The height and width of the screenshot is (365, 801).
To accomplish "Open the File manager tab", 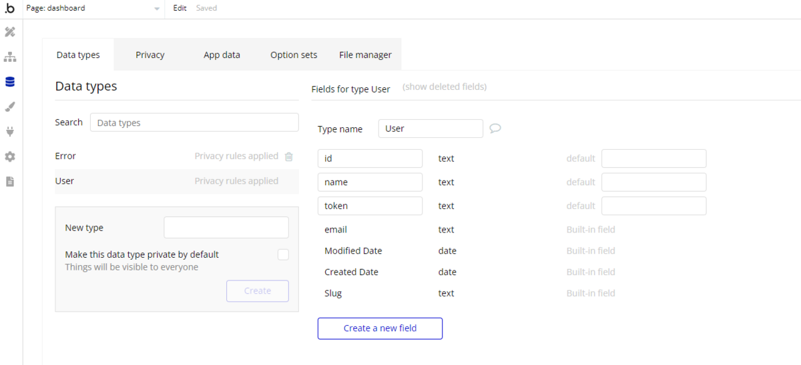I will click(365, 55).
